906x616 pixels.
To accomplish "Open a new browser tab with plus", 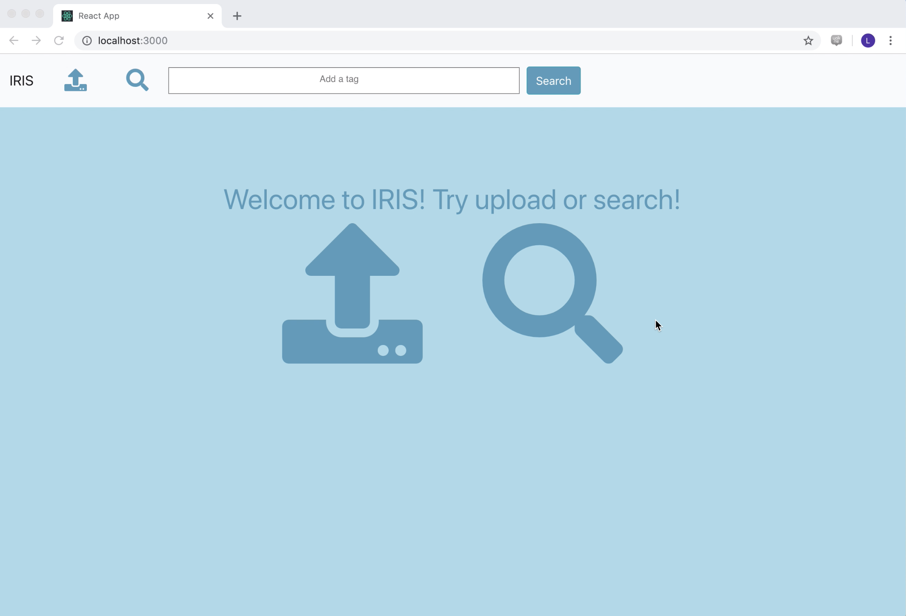I will pyautogui.click(x=237, y=16).
